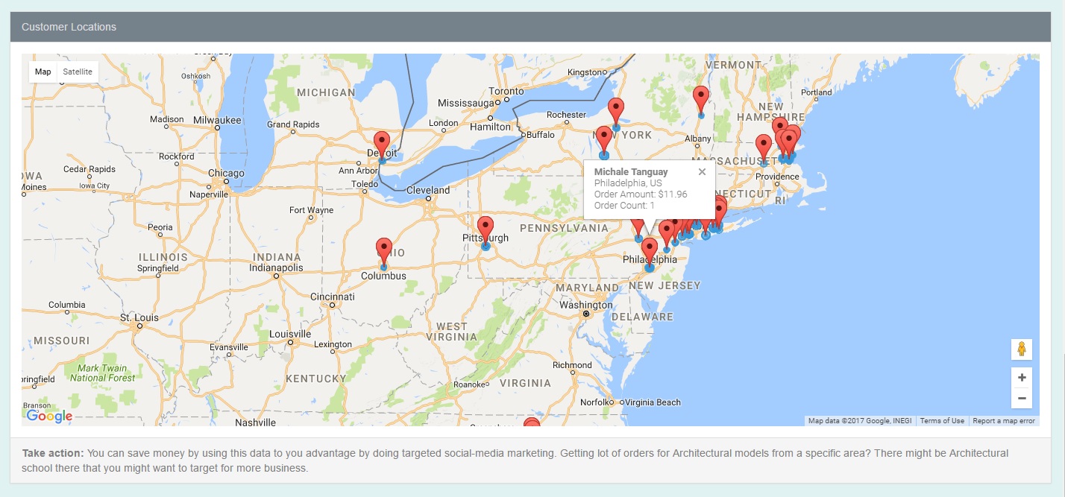Screen dimensions: 1065x497
Task: Click the pin near Rochester
Action: (x=616, y=113)
